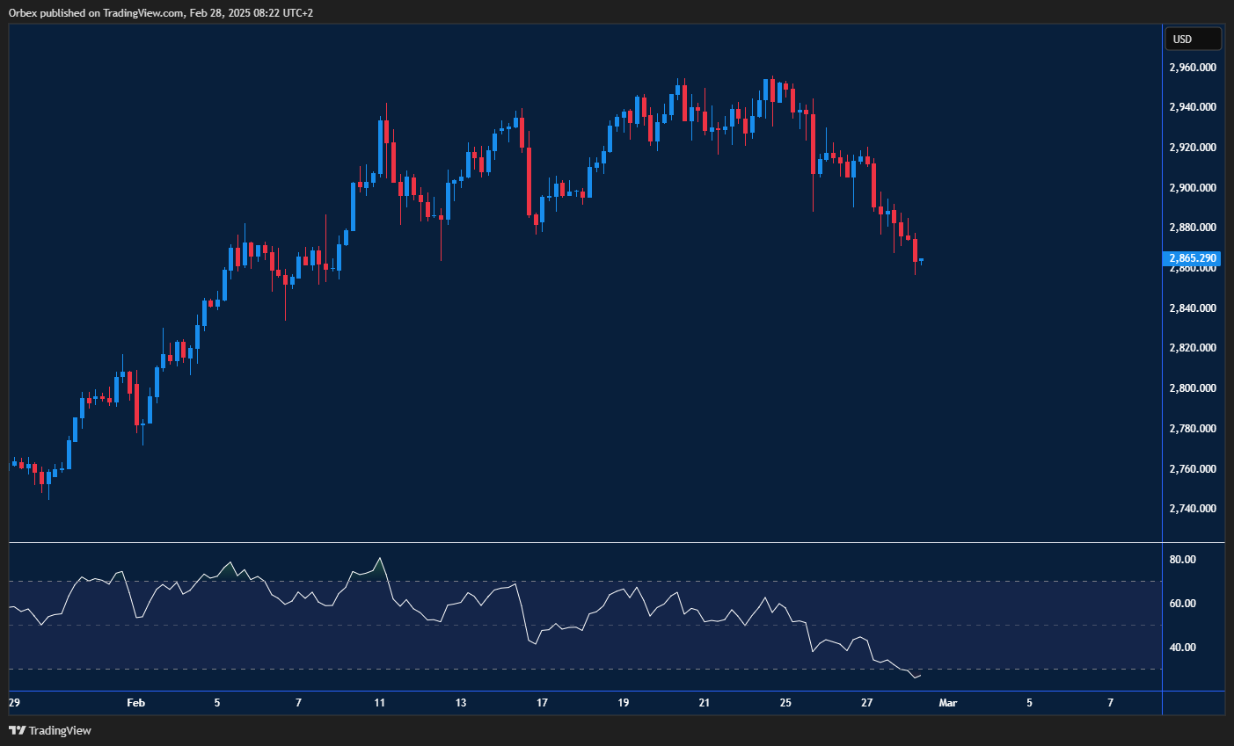Select the Feb label on time axis
The width and height of the screenshot is (1234, 746).
point(135,703)
